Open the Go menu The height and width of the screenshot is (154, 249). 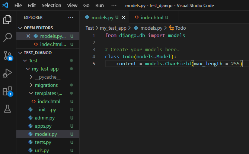coord(86,6)
